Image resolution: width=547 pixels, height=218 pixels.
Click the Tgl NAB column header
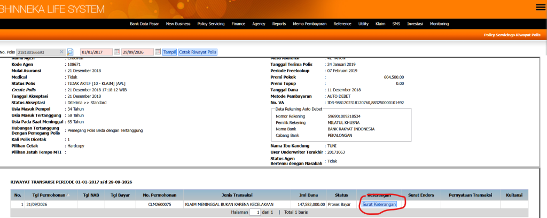coord(91,195)
